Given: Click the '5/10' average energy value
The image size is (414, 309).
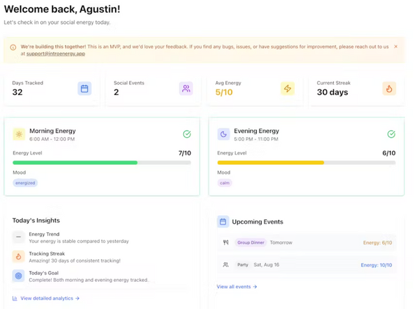Looking at the screenshot, I should (224, 92).
